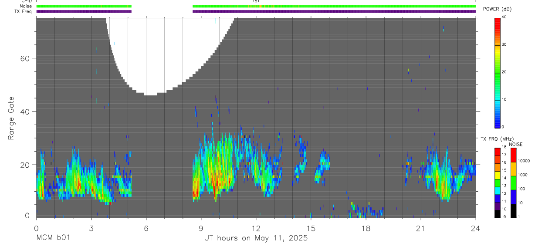Click the "12" UT hour axis tick

click(x=256, y=228)
